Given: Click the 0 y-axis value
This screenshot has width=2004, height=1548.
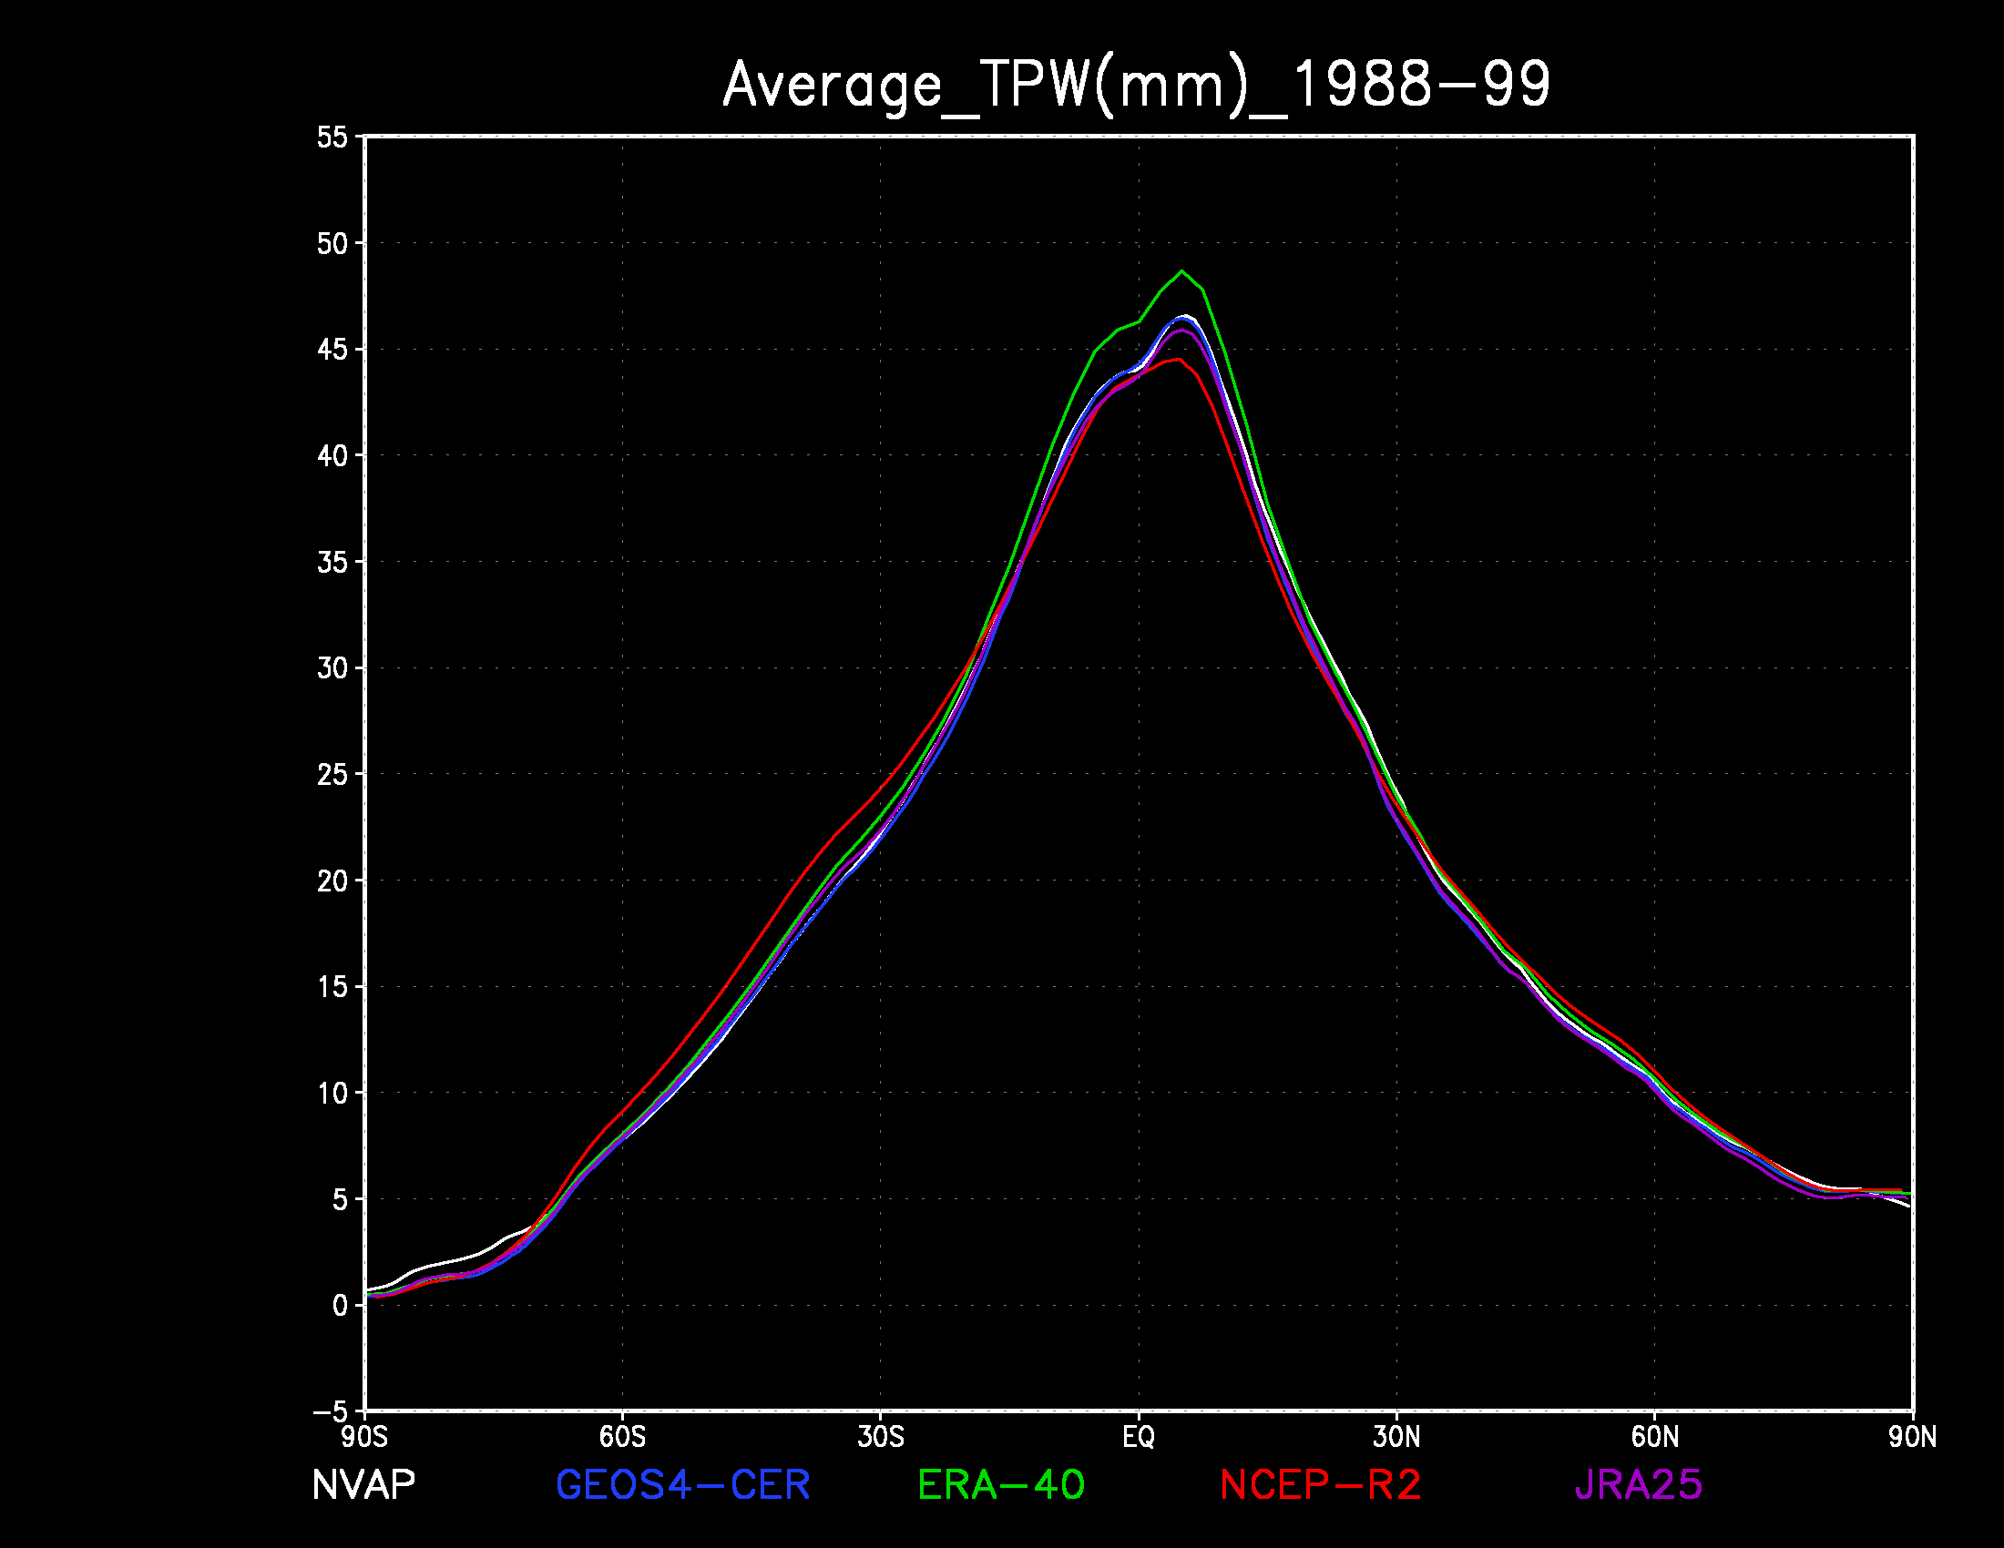Looking at the screenshot, I should (341, 1305).
